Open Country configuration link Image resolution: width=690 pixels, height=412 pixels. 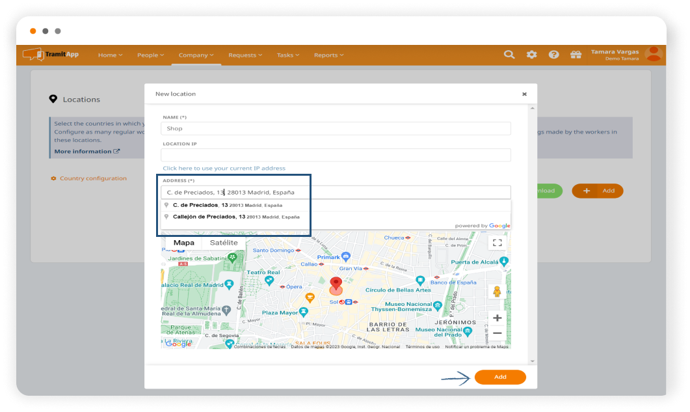(92, 178)
